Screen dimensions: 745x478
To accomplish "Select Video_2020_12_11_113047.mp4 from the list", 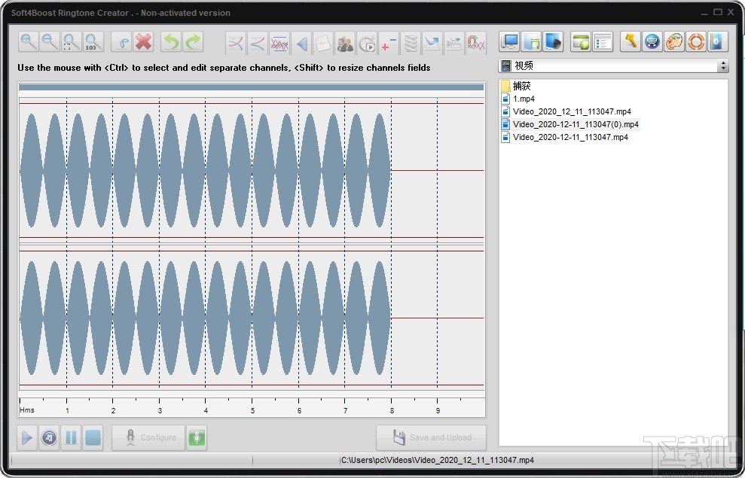I will tap(573, 111).
